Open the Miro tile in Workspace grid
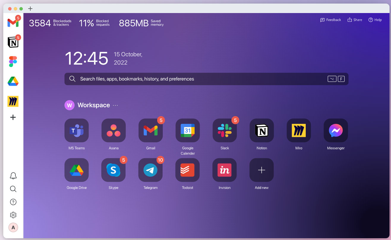Image resolution: width=391 pixels, height=240 pixels. [299, 131]
